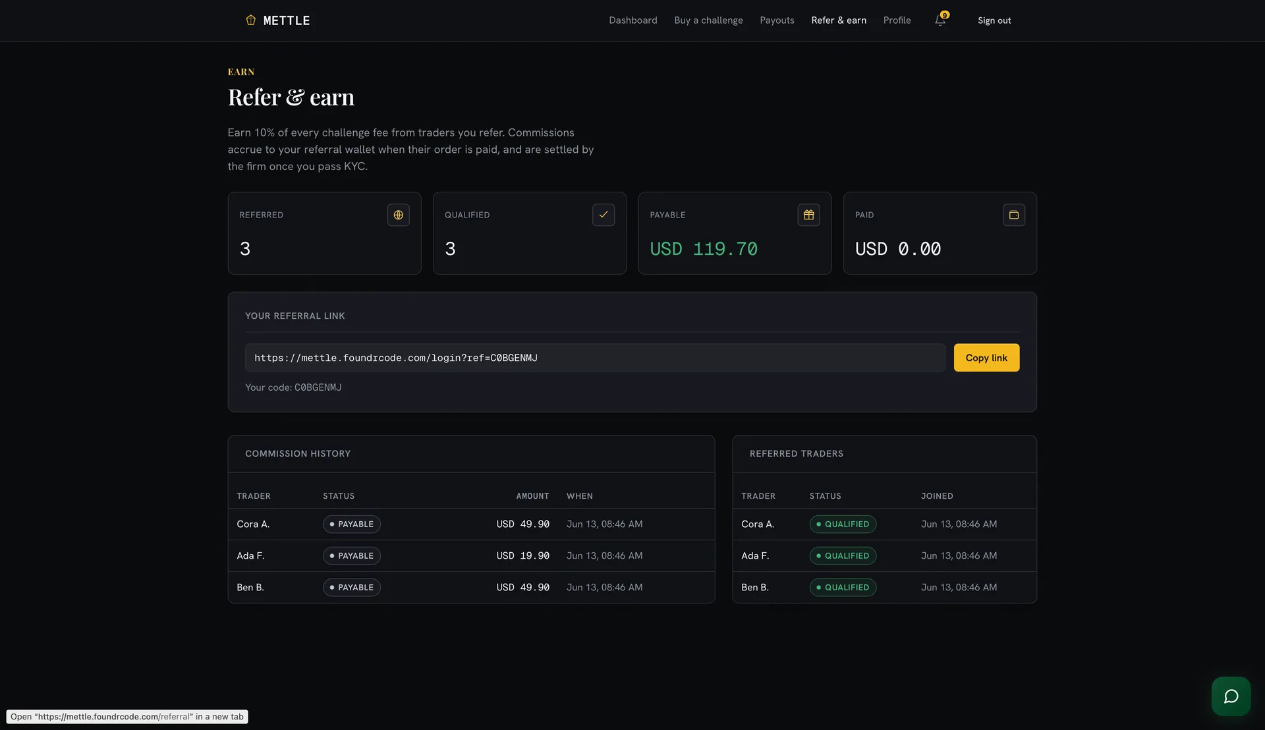Click the QUALIFIED badge for Ada F.

pyautogui.click(x=843, y=556)
